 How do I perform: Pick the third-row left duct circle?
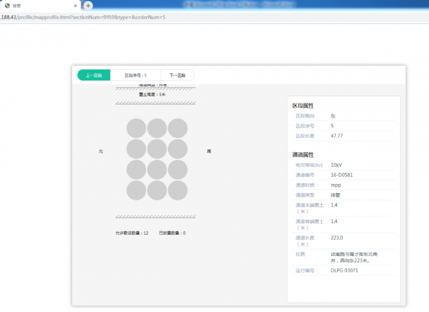[136, 170]
